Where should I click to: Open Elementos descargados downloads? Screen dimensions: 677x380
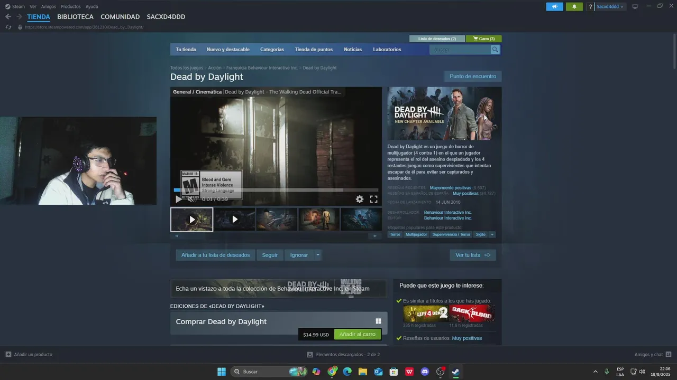pyautogui.click(x=343, y=355)
